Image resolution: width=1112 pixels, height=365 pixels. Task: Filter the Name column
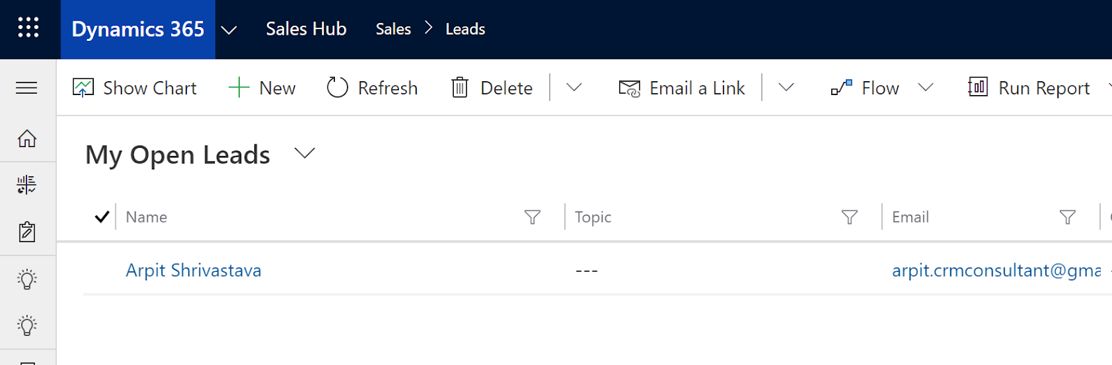[532, 217]
